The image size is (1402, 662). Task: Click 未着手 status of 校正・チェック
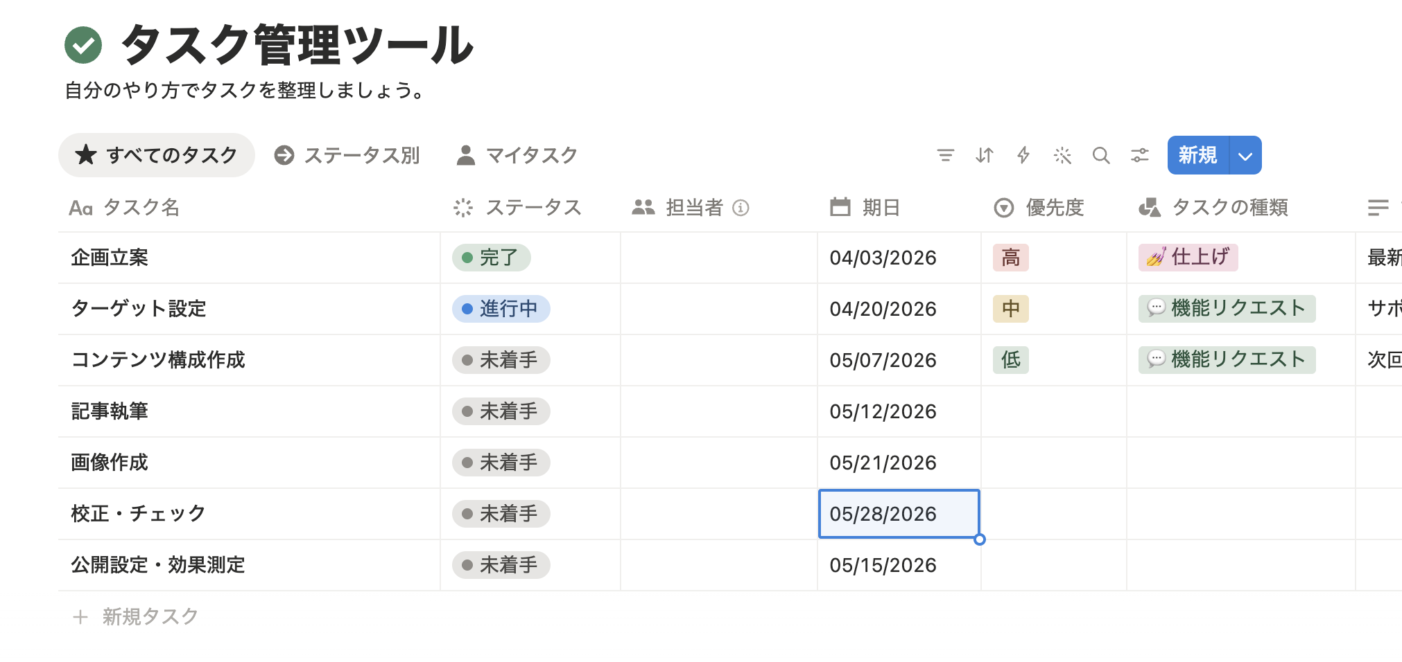501,514
